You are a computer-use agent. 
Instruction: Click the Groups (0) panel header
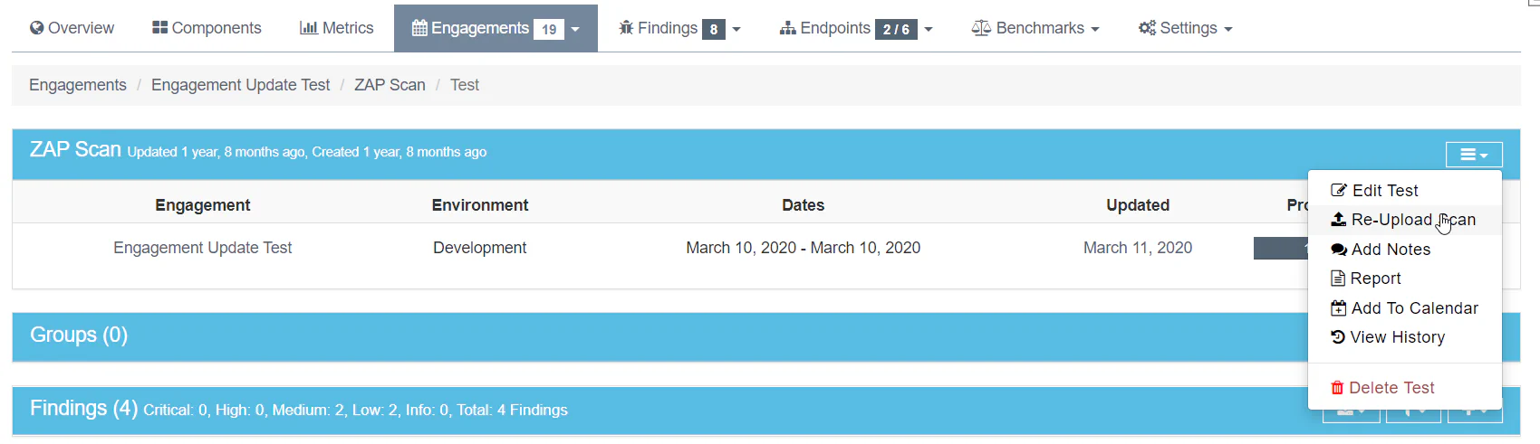[x=79, y=335]
